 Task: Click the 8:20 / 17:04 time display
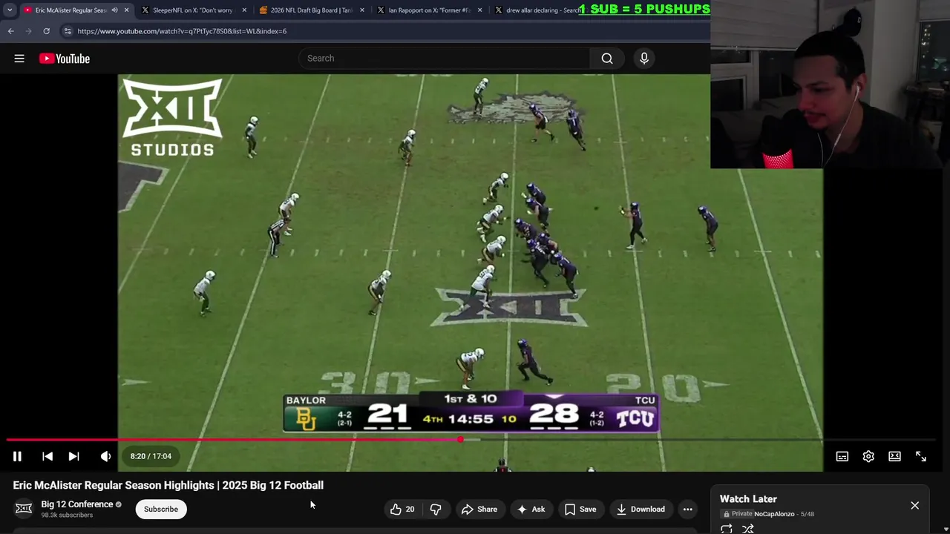point(151,456)
